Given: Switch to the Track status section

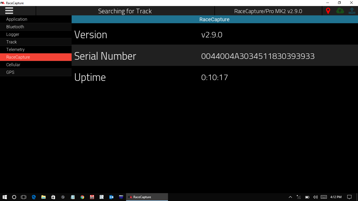Looking at the screenshot, I should (36, 42).
